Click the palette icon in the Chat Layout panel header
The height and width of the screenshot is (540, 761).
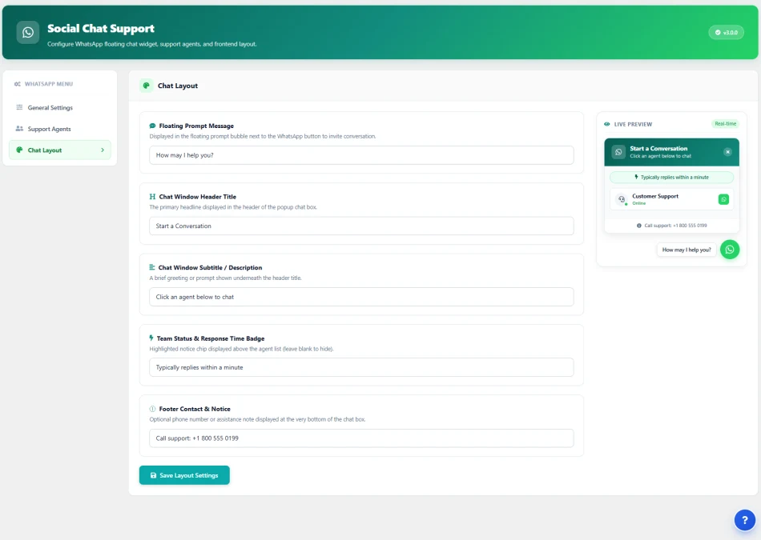146,86
